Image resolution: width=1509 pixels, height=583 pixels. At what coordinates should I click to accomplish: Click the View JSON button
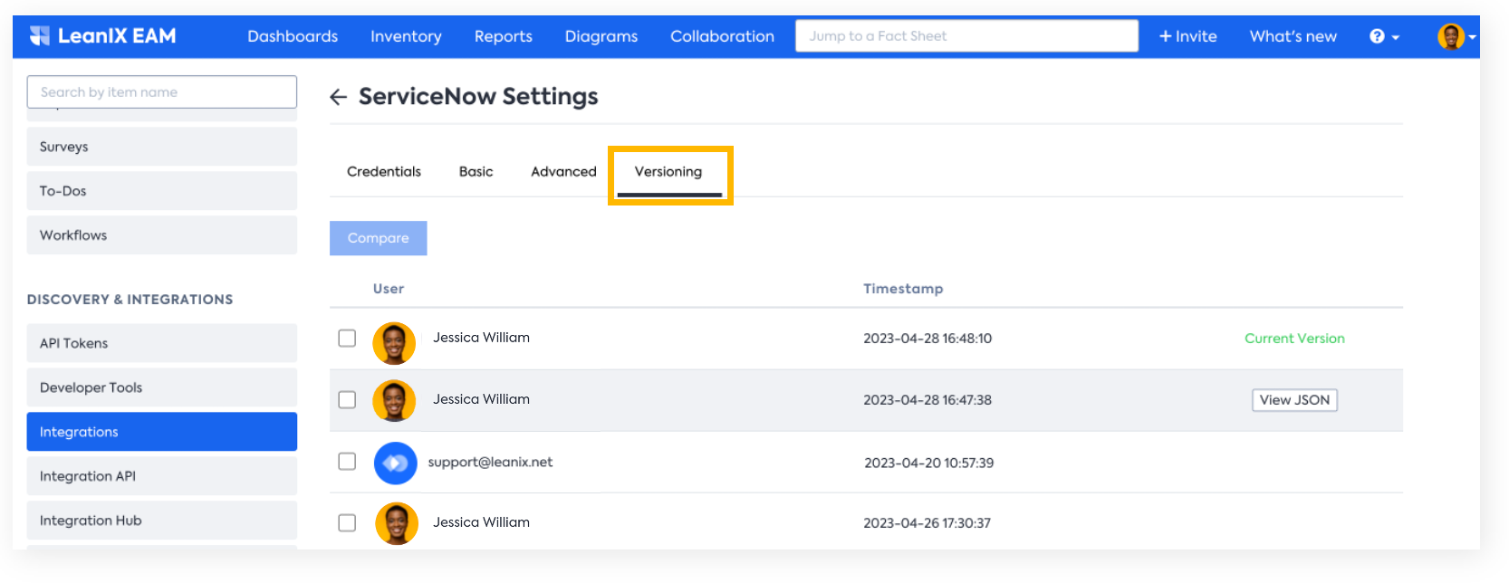(1294, 400)
